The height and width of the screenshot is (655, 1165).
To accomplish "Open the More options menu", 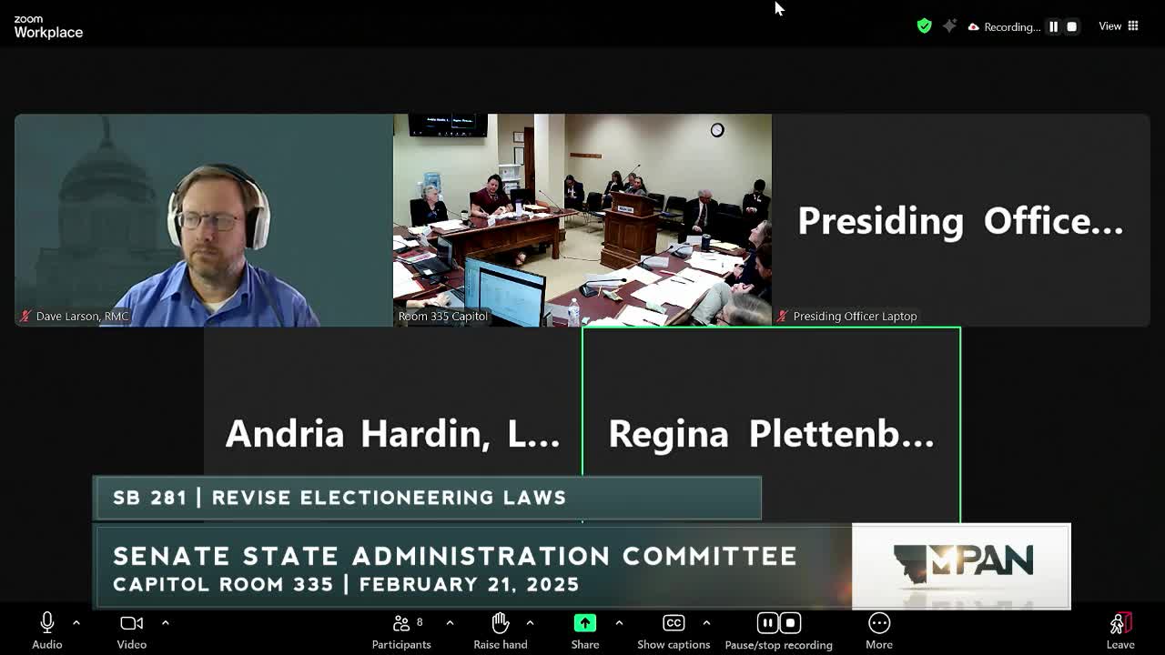I will [879, 631].
